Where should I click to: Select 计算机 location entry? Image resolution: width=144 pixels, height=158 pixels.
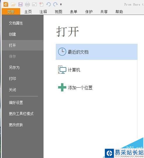97,70
